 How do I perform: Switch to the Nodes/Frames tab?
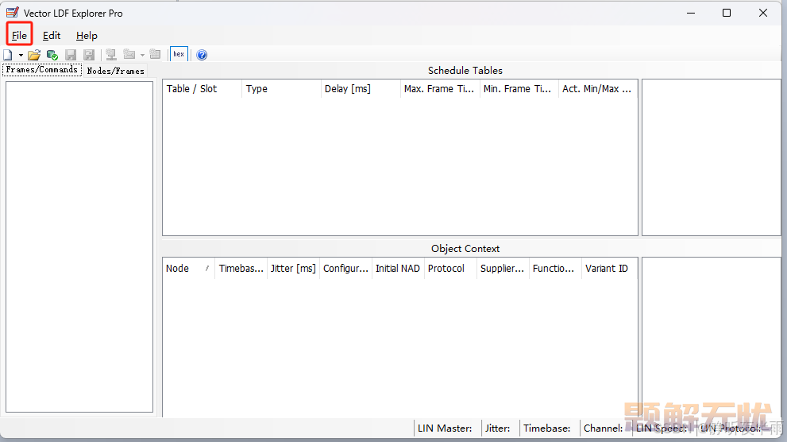115,71
